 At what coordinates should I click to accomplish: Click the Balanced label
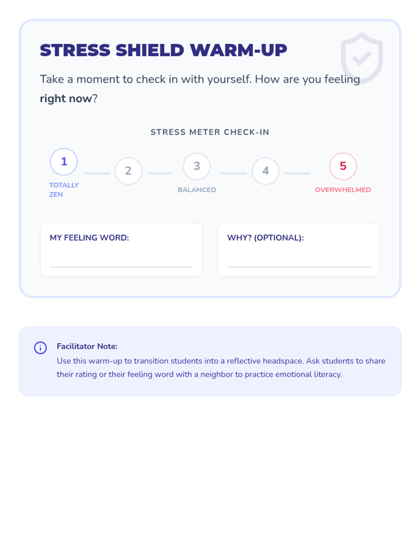pyautogui.click(x=197, y=190)
